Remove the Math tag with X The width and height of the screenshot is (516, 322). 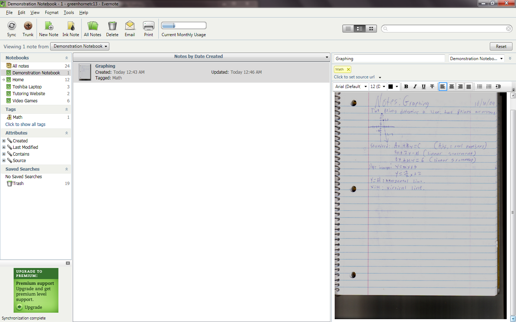coord(348,69)
